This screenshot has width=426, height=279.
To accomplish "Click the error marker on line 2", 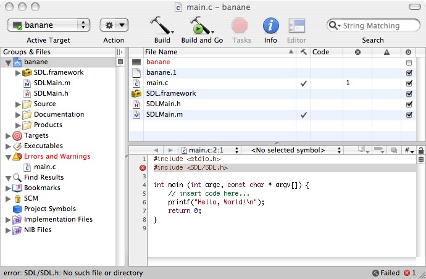I will click(143, 168).
